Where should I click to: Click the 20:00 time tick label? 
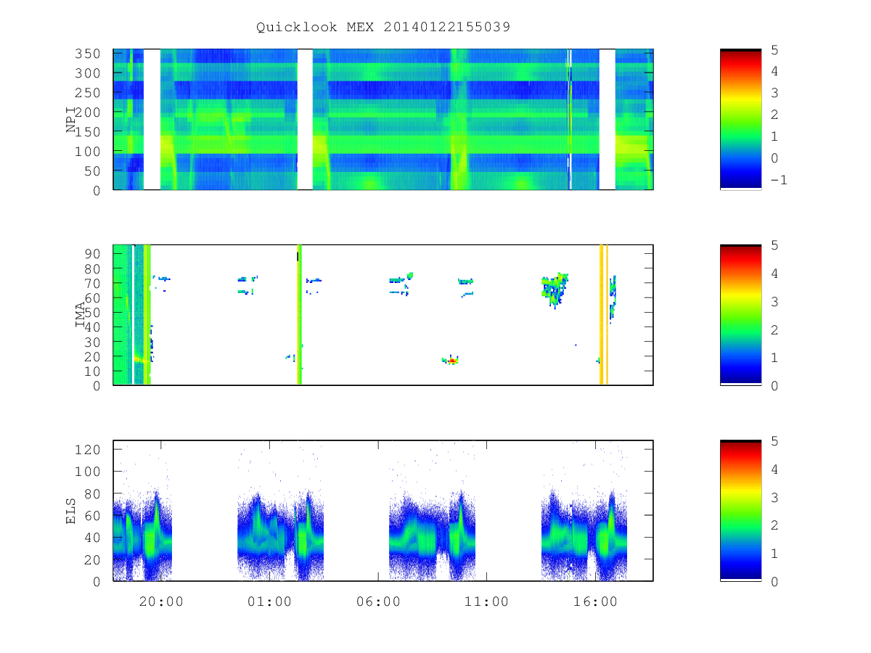[x=160, y=601]
